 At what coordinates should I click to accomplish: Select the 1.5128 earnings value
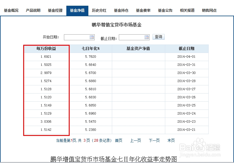point(46,89)
